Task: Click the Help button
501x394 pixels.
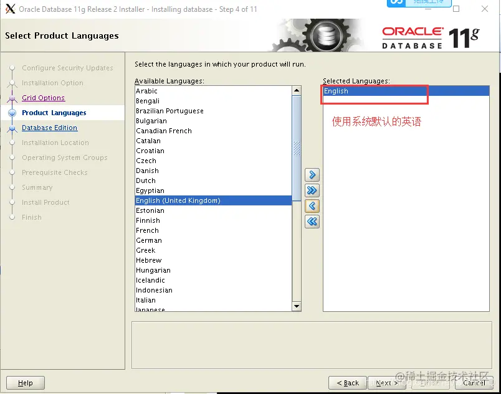Action: tap(26, 383)
